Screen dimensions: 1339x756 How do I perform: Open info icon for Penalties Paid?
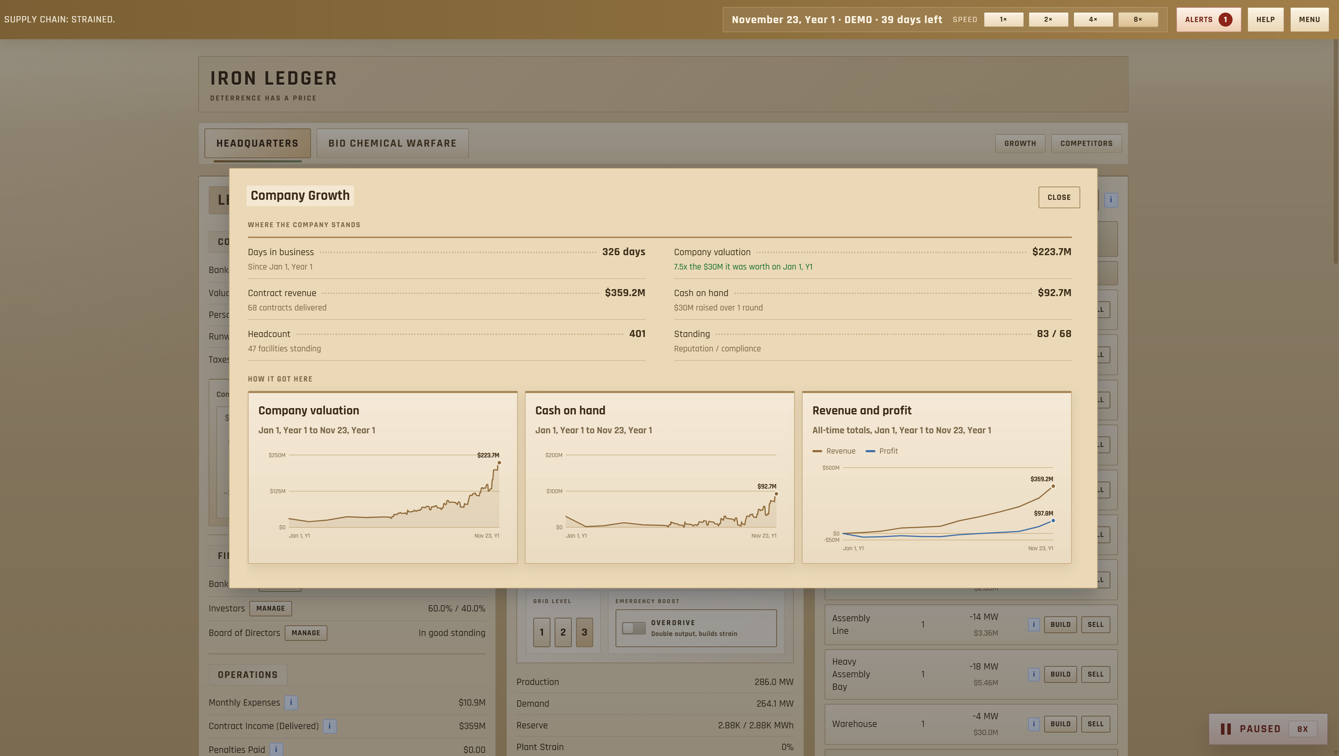click(276, 749)
